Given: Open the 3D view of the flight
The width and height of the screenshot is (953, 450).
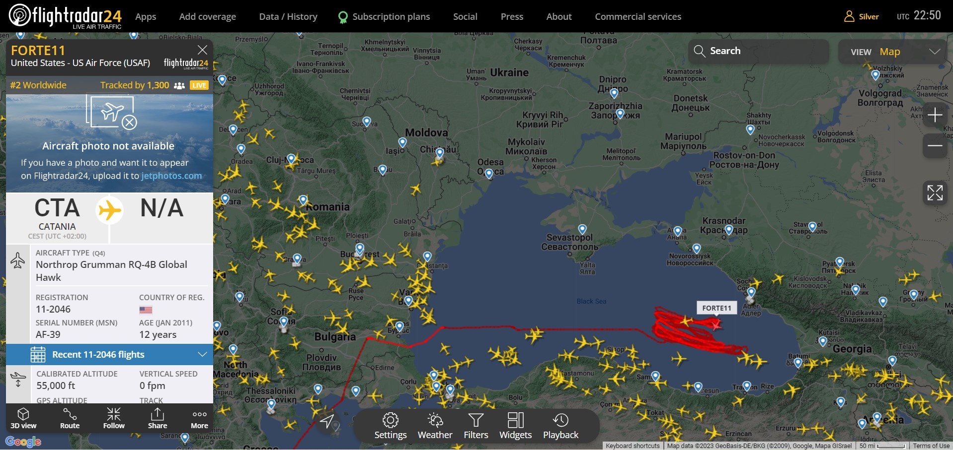Looking at the screenshot, I should [23, 418].
